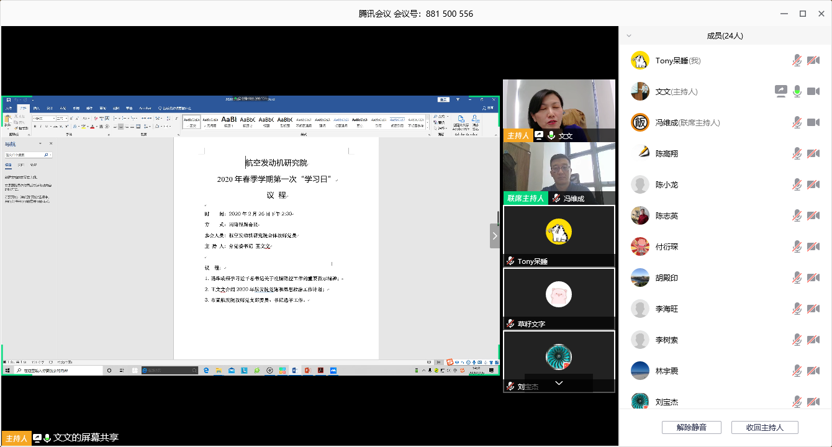This screenshot has width=832, height=447.
Task: Click the Windows Start icon in shared screen
Action: pos(7,371)
